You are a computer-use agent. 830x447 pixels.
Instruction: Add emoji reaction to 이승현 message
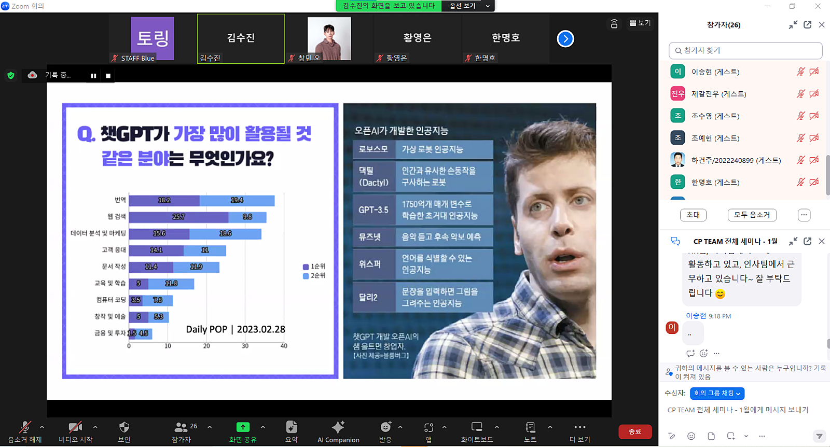point(703,354)
